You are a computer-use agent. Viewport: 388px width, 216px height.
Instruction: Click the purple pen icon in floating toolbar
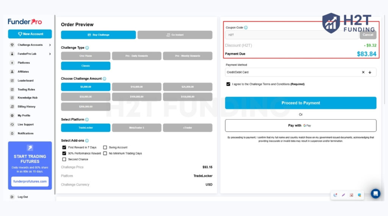[343, 195]
